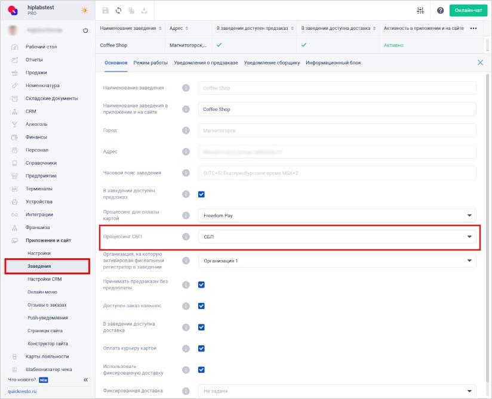Click the Наименование заведения в приложении field

coord(337,109)
